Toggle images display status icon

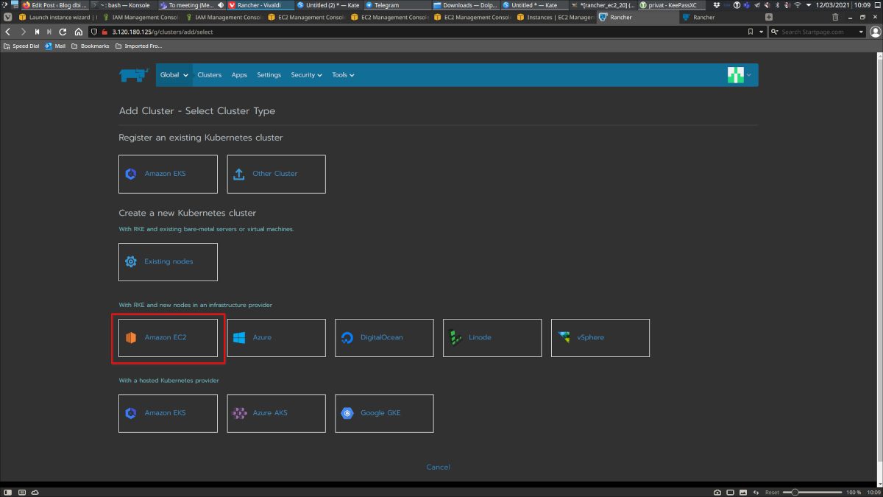click(x=742, y=492)
